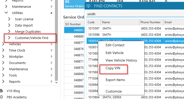The image size is (184, 99).
Task: Open the Workplan submenu arrow
Action: (x=51, y=56)
